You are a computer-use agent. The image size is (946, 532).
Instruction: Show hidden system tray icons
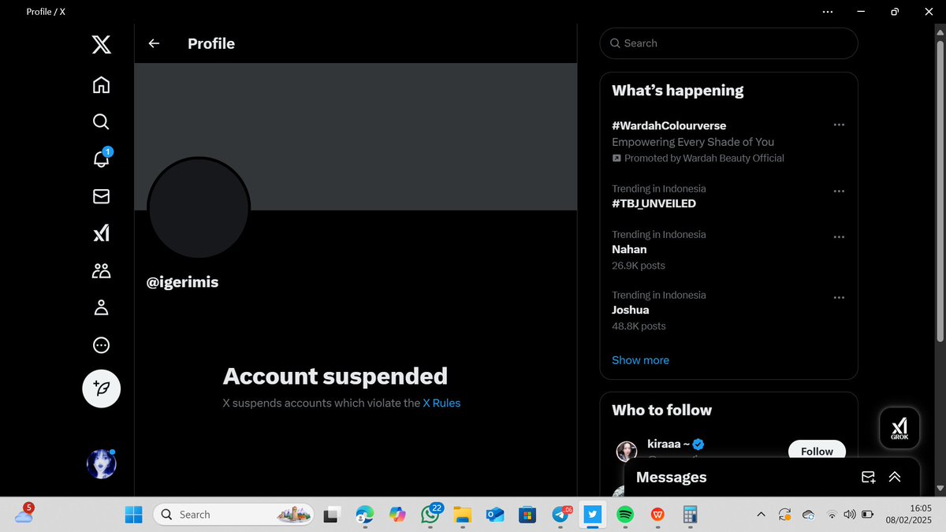(761, 515)
